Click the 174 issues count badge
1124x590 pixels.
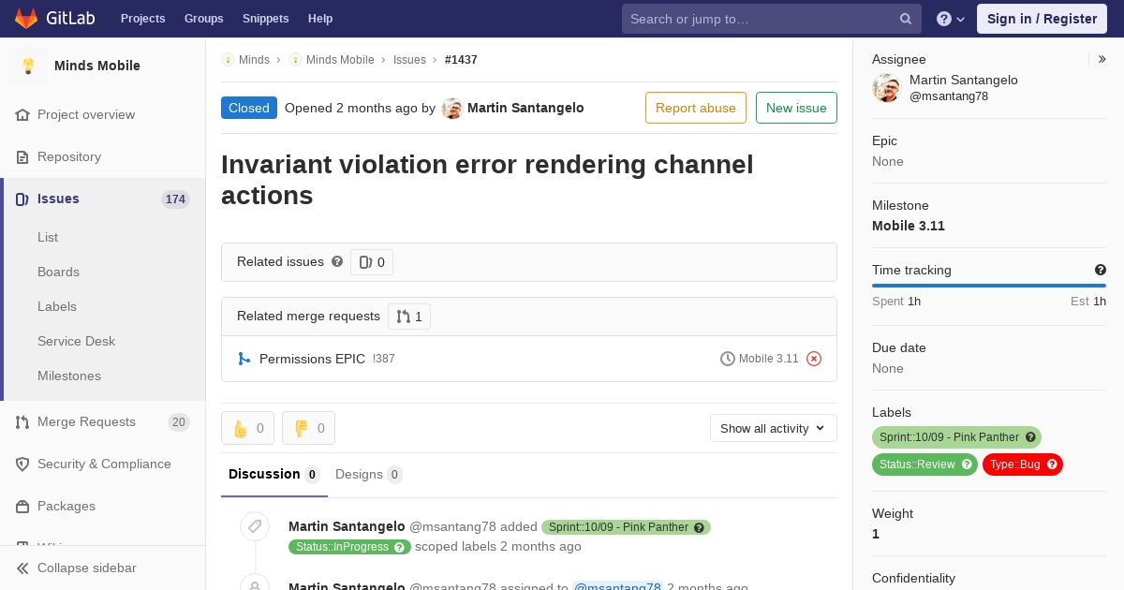[175, 199]
